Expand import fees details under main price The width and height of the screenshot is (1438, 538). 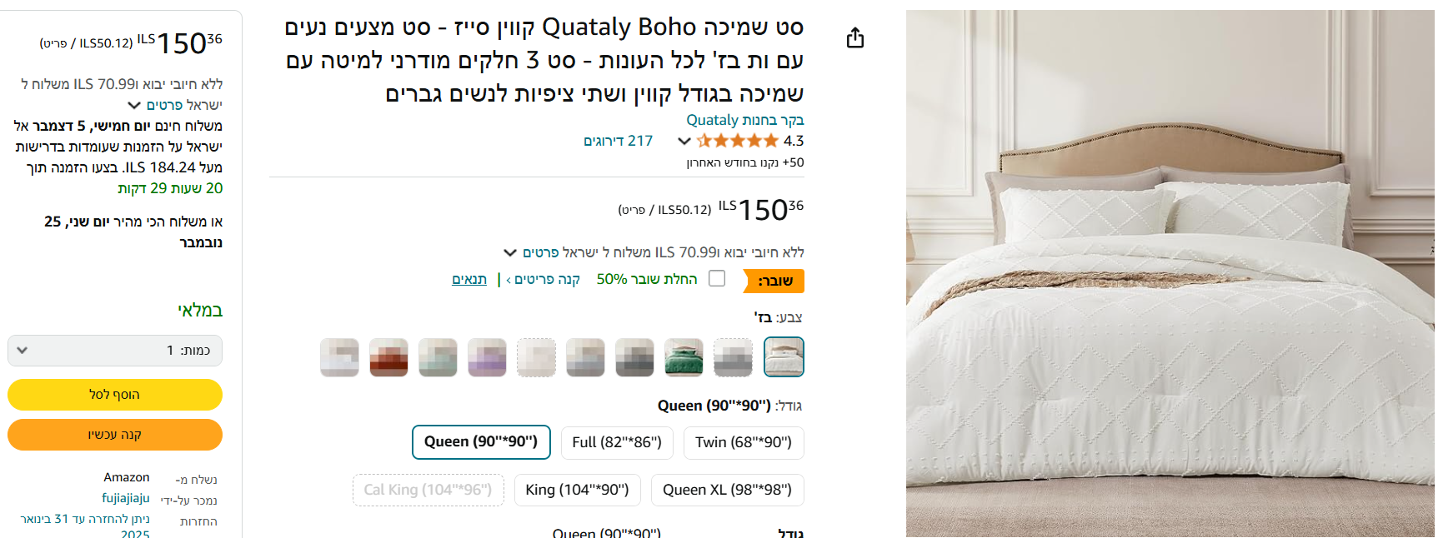click(510, 252)
